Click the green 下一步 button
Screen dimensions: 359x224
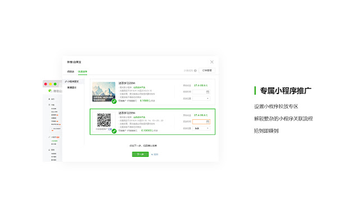[x=140, y=155]
